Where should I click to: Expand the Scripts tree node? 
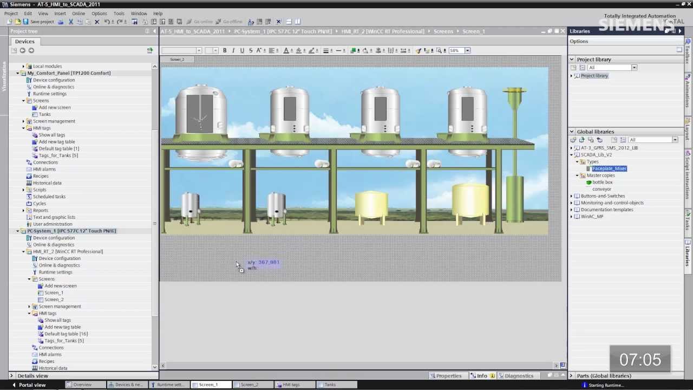point(23,190)
